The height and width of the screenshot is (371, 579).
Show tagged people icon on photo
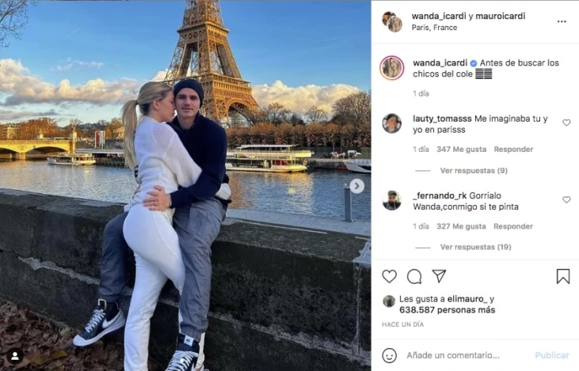click(x=15, y=356)
